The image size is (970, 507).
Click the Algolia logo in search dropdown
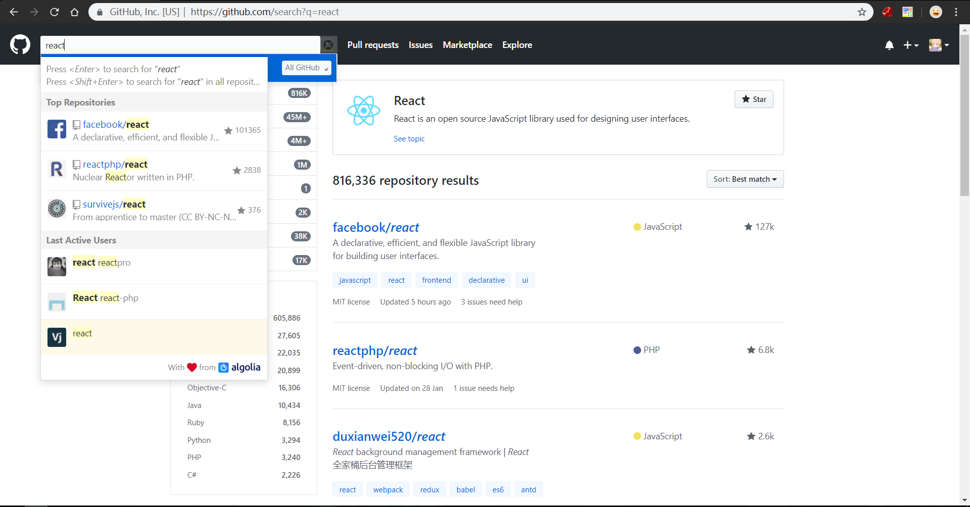[x=239, y=367]
